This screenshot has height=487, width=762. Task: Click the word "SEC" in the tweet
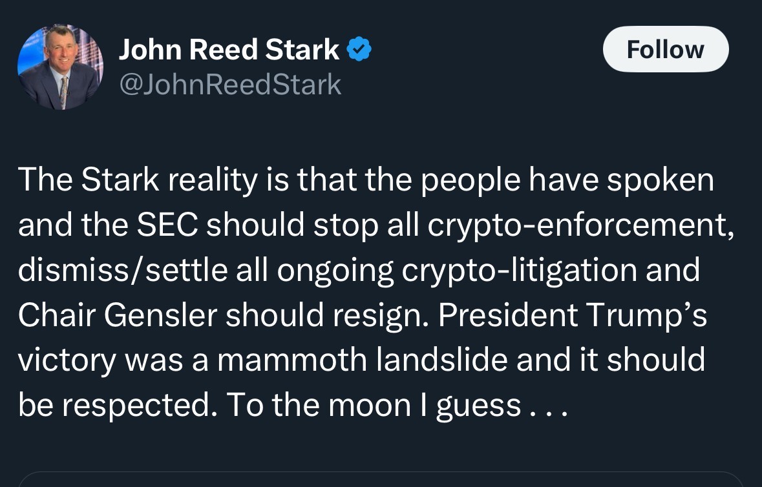164,225
